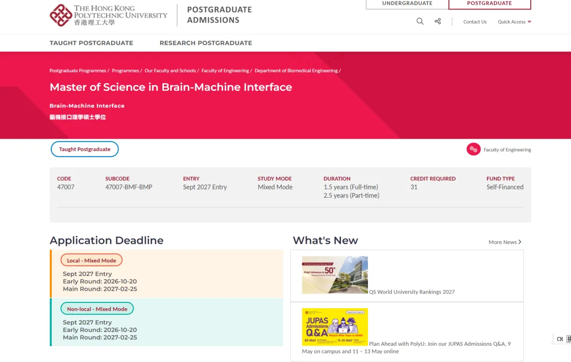
Task: Click the share icon
Action: point(438,22)
